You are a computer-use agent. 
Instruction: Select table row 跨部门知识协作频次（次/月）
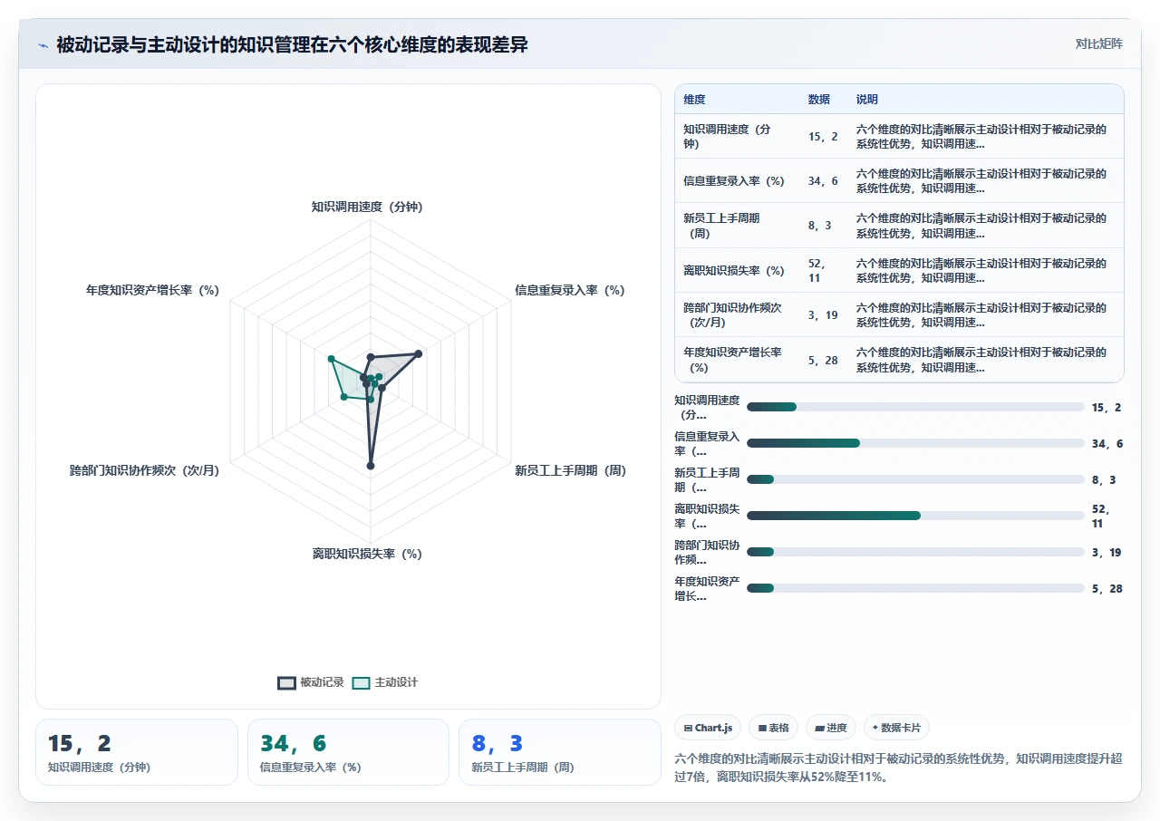point(899,314)
